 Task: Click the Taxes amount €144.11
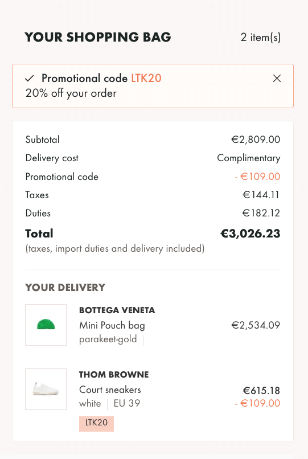pyautogui.click(x=261, y=195)
